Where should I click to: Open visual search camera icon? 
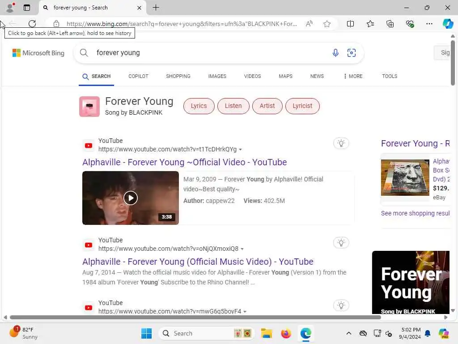tap(352, 53)
